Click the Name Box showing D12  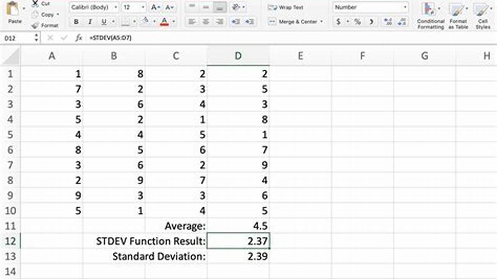(17, 38)
